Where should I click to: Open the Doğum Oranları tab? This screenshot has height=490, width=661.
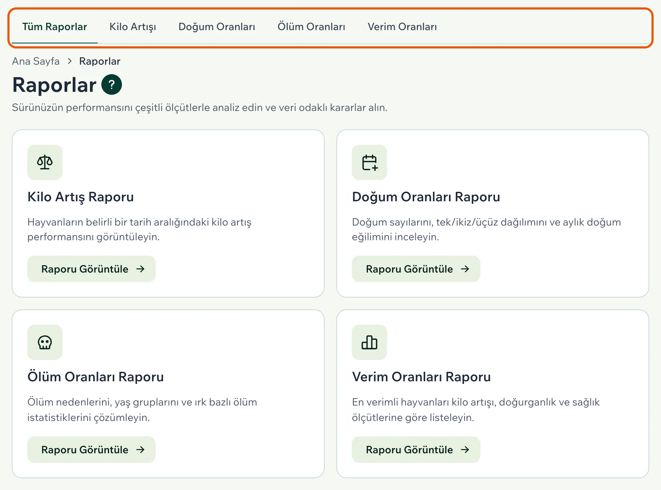217,27
